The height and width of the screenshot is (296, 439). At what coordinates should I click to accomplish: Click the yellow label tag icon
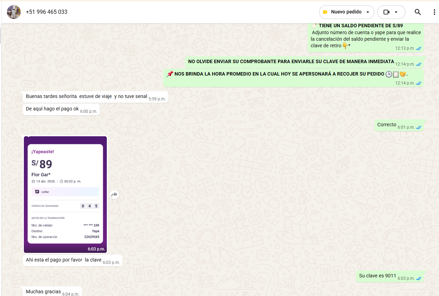(x=325, y=12)
